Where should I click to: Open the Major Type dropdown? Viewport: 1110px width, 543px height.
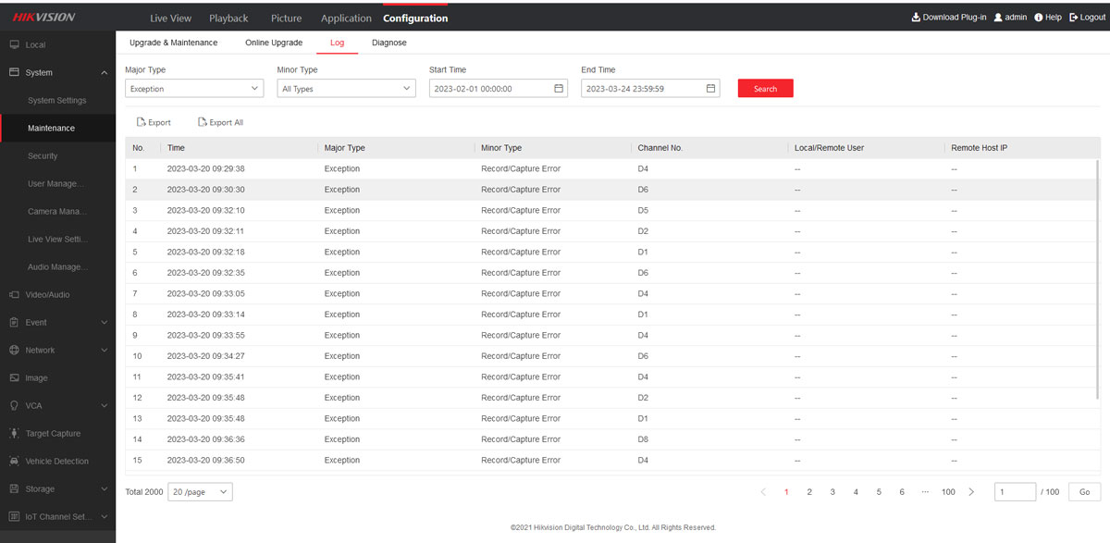[194, 89]
